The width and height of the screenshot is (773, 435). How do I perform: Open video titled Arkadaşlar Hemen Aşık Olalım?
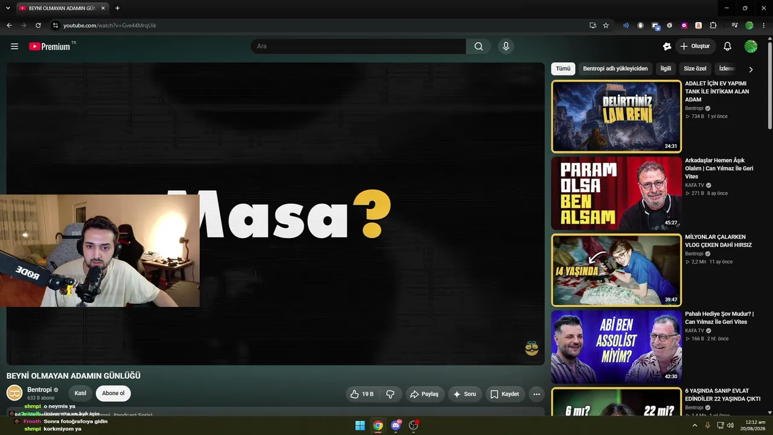pyautogui.click(x=719, y=169)
